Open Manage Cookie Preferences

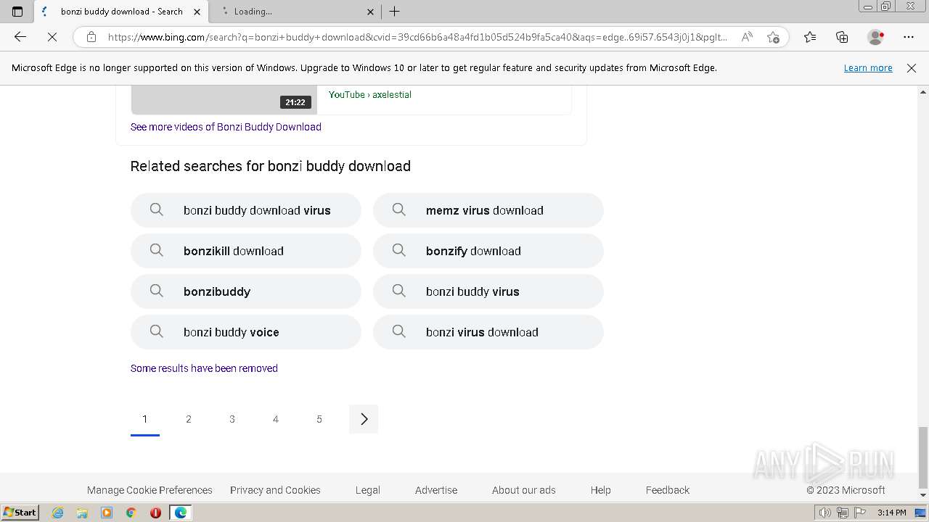tap(150, 490)
